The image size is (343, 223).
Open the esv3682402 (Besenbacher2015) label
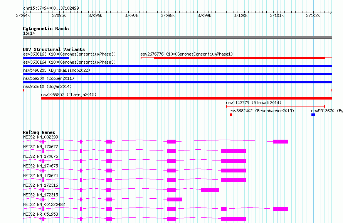pyautogui.click(x=262, y=111)
